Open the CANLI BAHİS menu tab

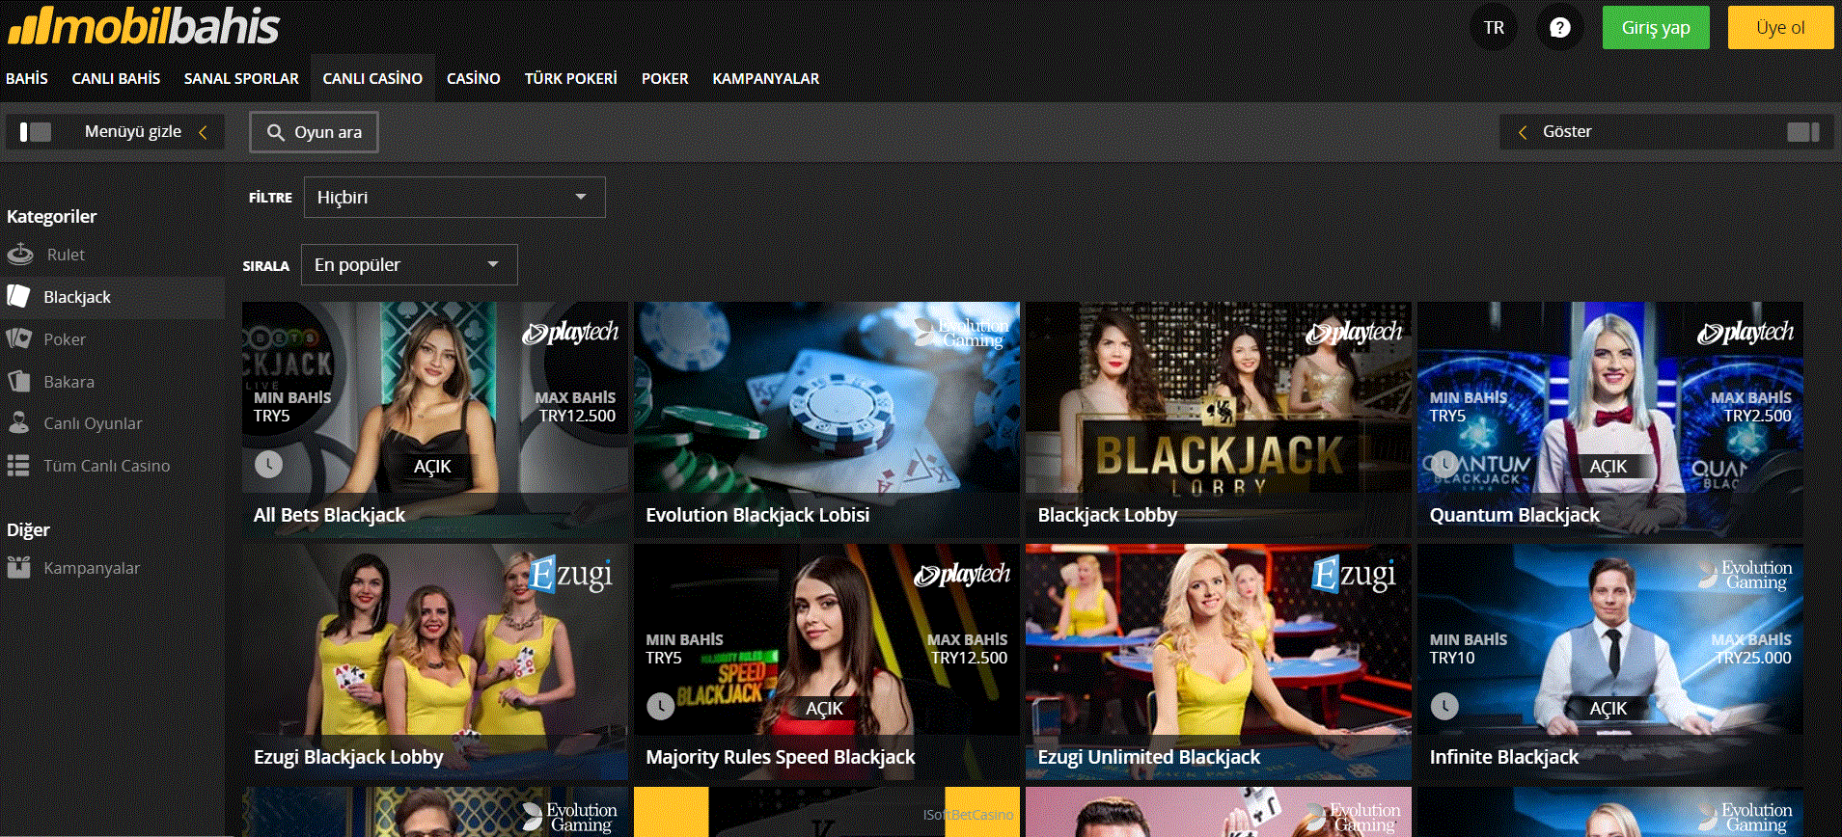pos(116,79)
